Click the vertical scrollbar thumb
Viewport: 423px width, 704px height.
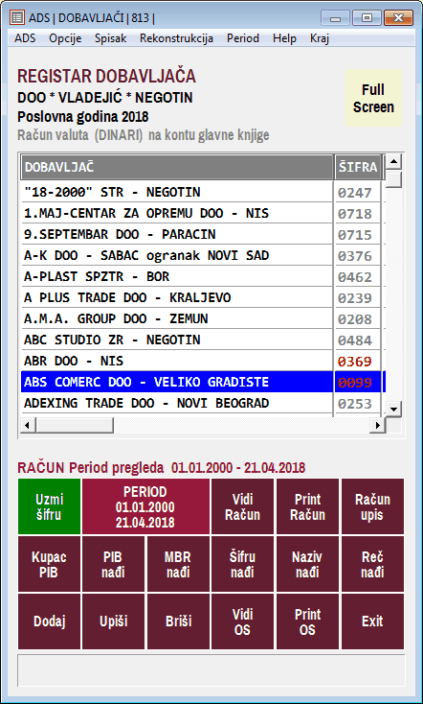click(394, 179)
